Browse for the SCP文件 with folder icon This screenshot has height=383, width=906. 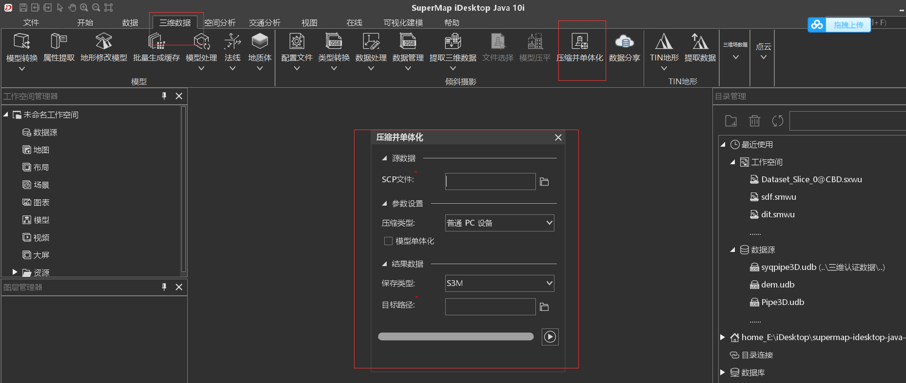click(x=545, y=182)
